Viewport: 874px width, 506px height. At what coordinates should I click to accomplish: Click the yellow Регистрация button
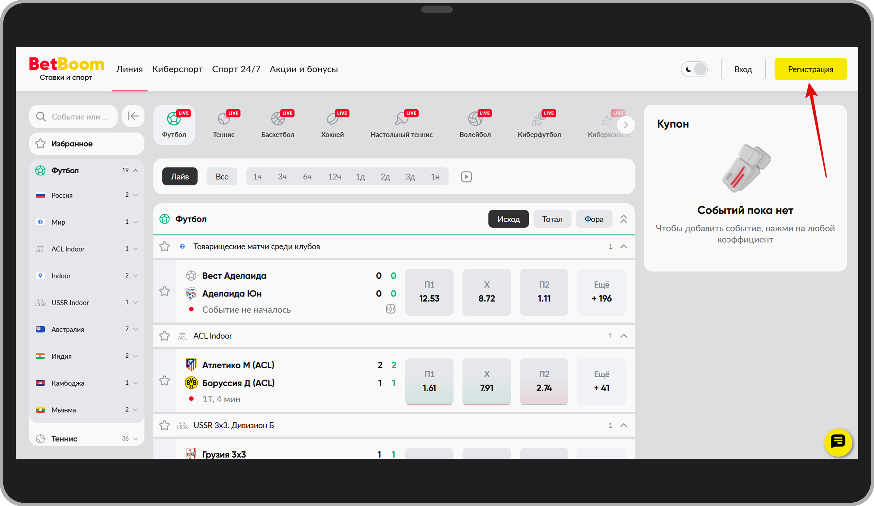tap(810, 69)
